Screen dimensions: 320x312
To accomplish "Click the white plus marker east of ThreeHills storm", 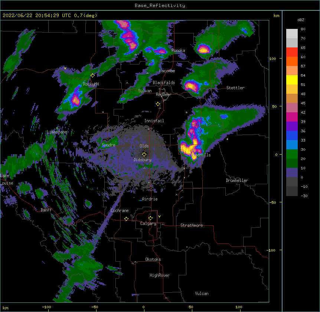I will (x=227, y=139).
